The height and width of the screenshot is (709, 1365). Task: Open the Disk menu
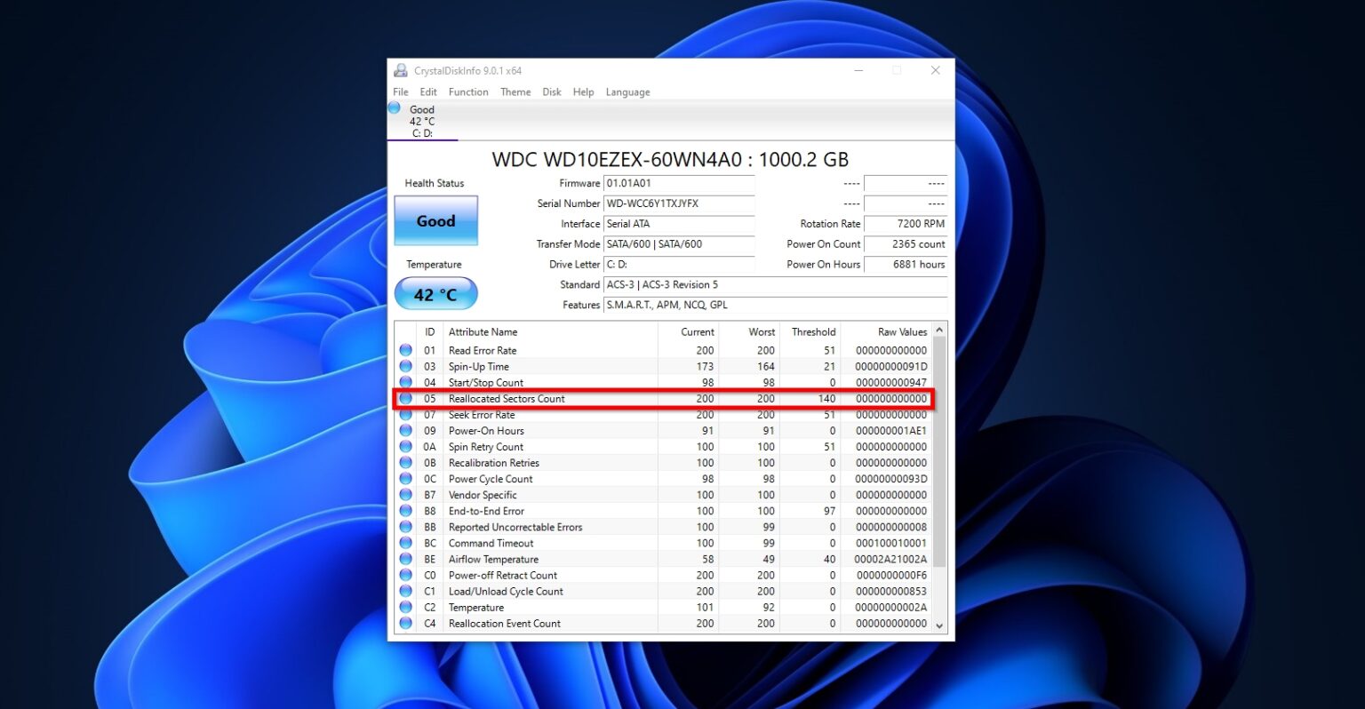click(x=551, y=92)
